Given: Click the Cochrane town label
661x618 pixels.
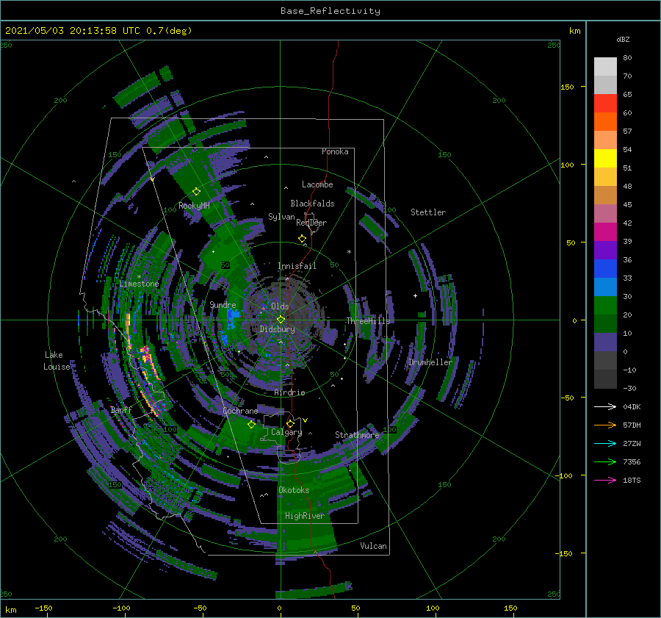Looking at the screenshot, I should click(x=240, y=411).
